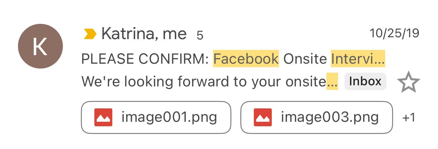Click the image003.png file name text
The width and height of the screenshot is (438, 149).
pos(329,117)
